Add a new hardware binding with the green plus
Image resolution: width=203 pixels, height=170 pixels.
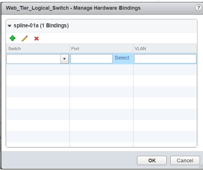click(12, 38)
